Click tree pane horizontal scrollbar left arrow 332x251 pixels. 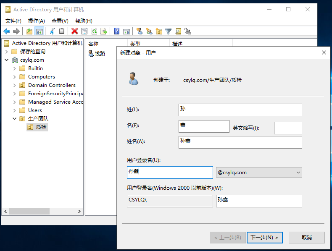pos(5,211)
